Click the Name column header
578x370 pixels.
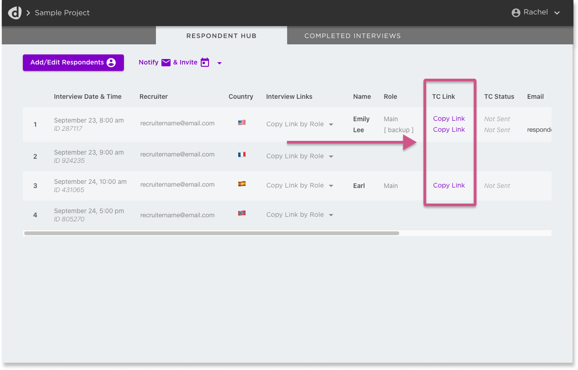(362, 97)
